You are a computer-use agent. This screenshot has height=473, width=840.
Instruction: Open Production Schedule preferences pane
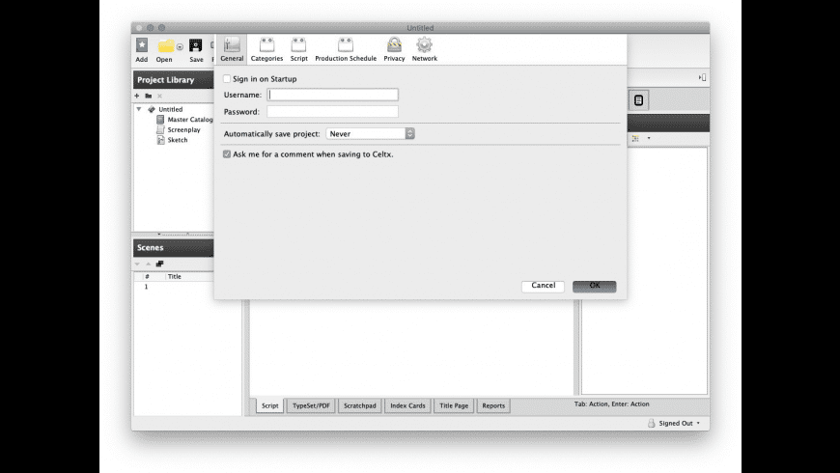pos(346,45)
